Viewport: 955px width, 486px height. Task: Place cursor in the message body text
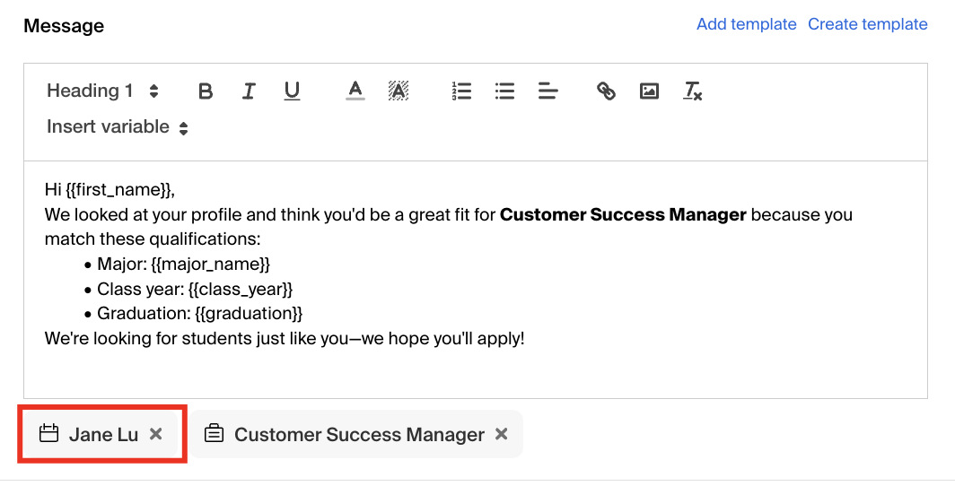[476, 280]
